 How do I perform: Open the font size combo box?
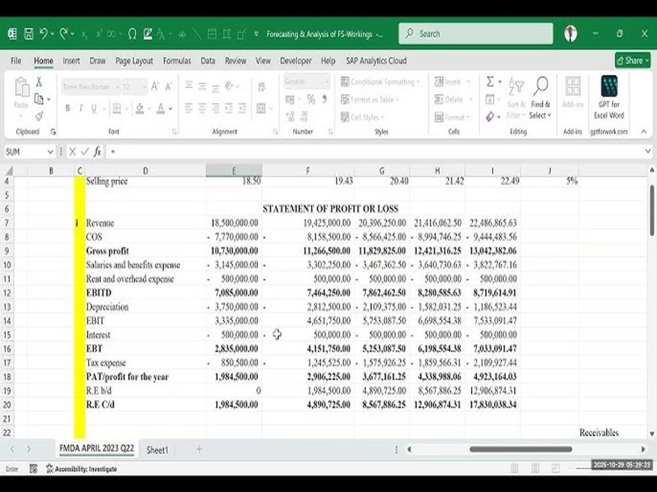[x=135, y=87]
